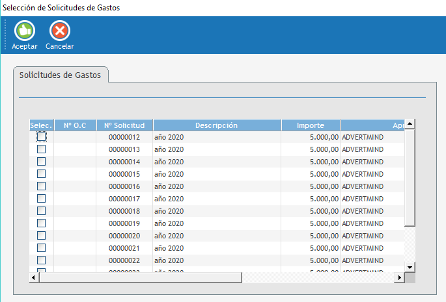446x302 pixels.
Task: Click the Selec. column header
Action: click(41, 125)
